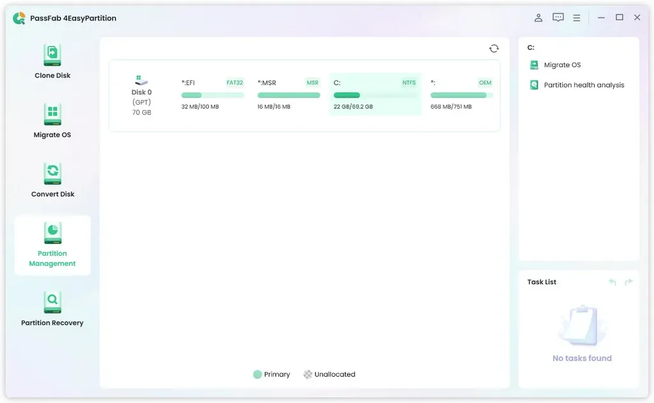
Task: Select the Partition Management pie-chart icon
Action: point(52,232)
